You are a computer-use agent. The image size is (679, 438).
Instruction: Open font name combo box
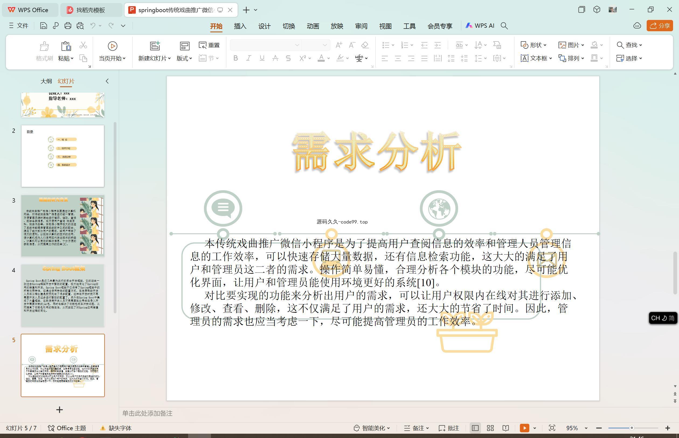click(266, 45)
